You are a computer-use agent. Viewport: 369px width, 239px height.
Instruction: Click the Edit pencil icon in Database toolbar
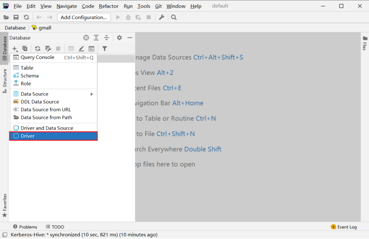[81, 49]
